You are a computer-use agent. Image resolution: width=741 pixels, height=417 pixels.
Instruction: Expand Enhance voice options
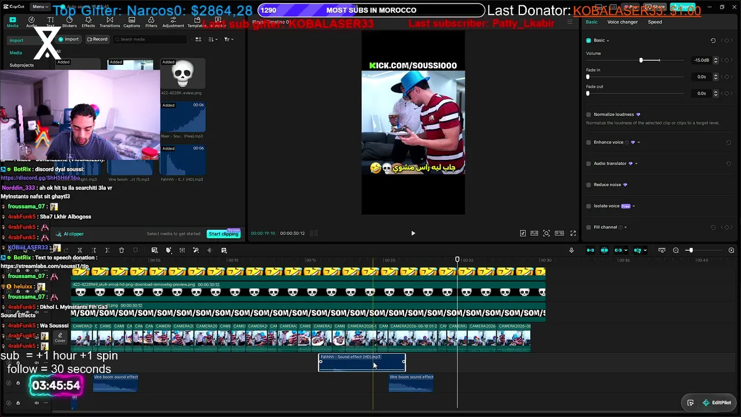tap(639, 142)
